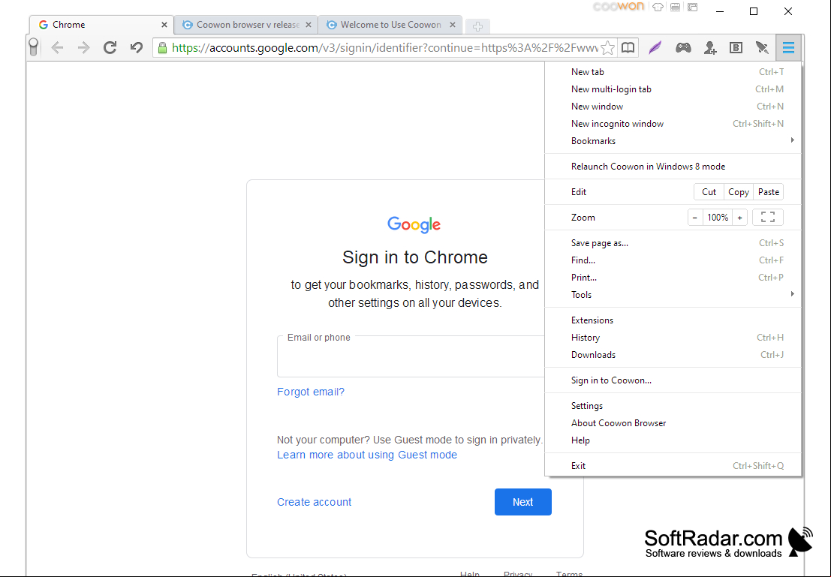
Task: Expand the Bookmarks submenu
Action: [x=673, y=141]
